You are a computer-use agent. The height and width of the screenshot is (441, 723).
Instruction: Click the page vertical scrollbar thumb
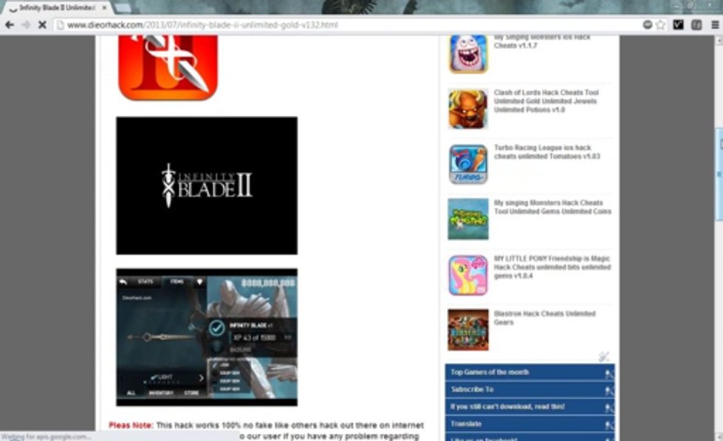719,175
